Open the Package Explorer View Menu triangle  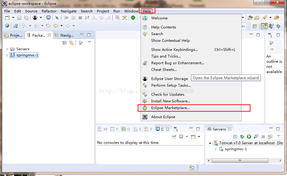tap(90, 42)
